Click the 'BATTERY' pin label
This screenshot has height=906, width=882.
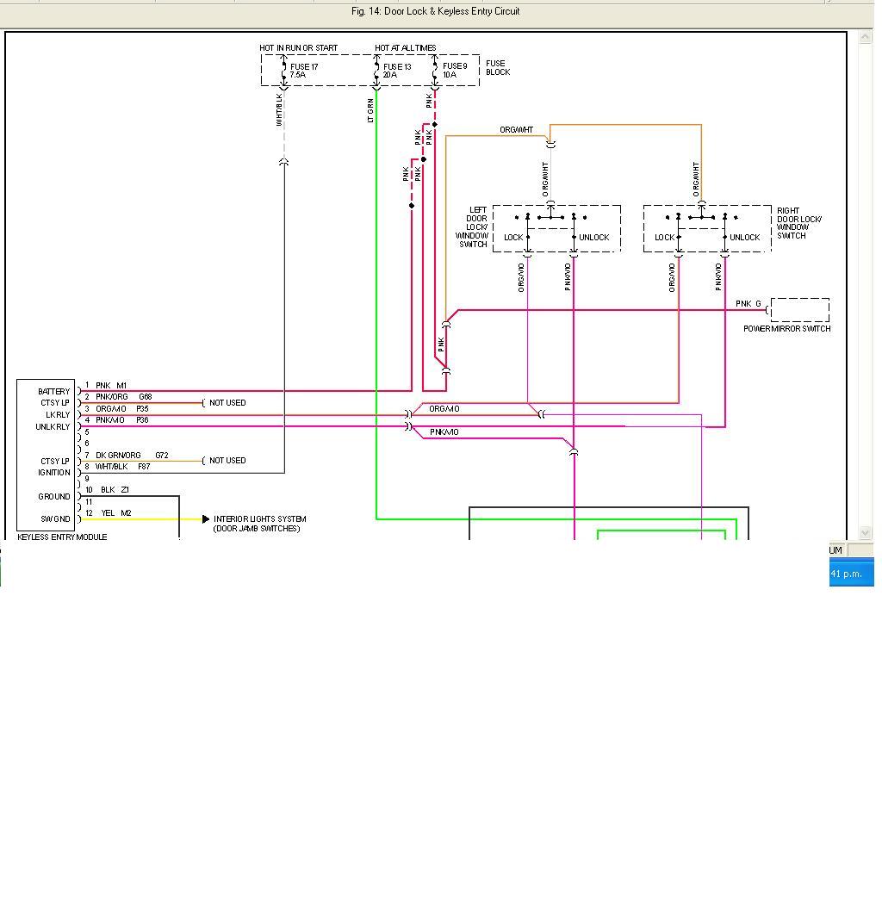53,391
